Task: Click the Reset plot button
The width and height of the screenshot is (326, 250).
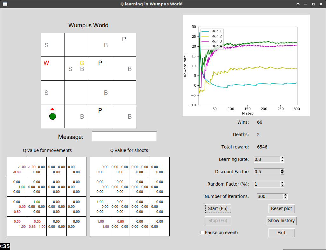Action: point(282,208)
